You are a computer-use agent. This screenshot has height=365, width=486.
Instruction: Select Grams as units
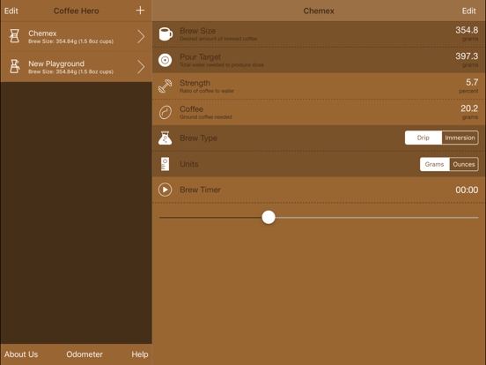coord(435,164)
